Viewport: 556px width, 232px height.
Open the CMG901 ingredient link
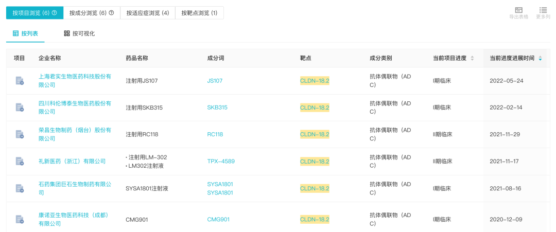click(x=218, y=220)
